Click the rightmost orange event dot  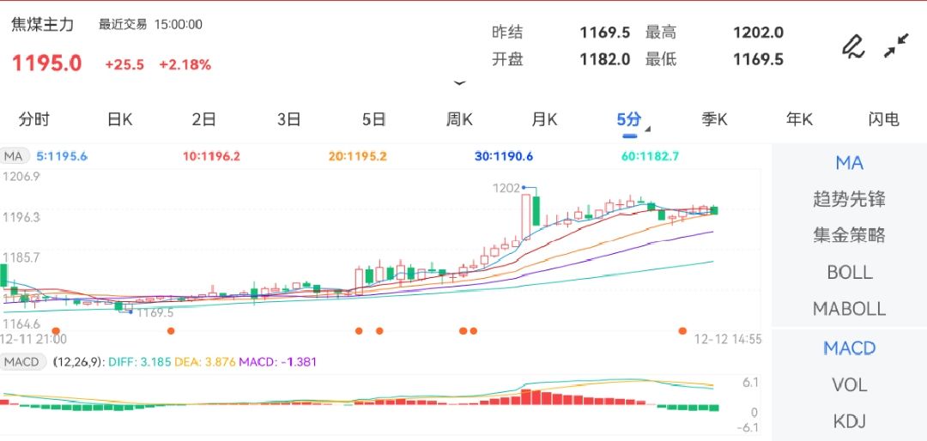click(x=683, y=330)
